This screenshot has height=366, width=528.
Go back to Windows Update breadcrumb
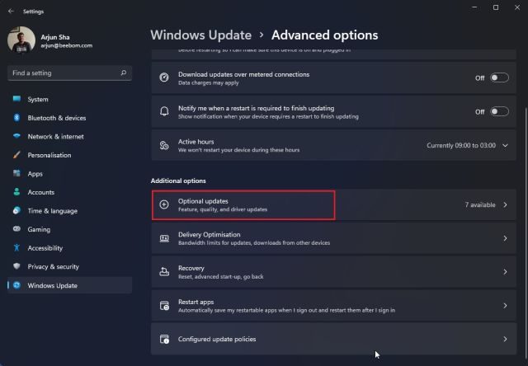(201, 35)
